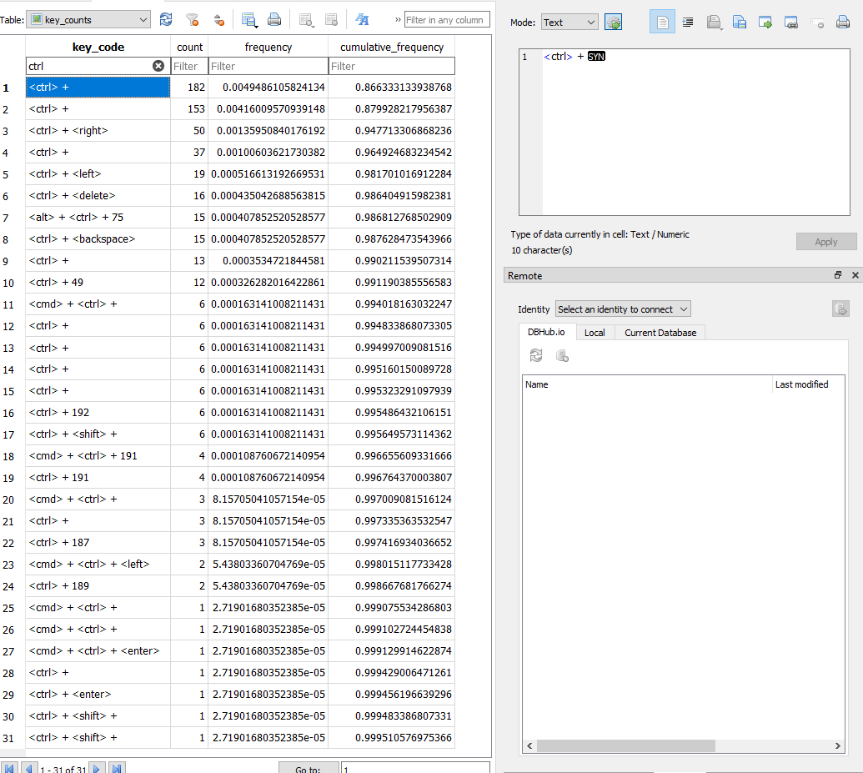
Task: Refresh the remote DBHub.io list
Action: [536, 356]
